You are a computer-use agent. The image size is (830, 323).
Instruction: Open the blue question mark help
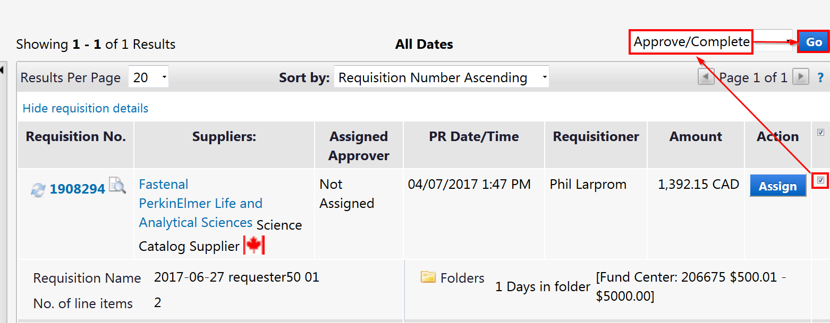820,78
